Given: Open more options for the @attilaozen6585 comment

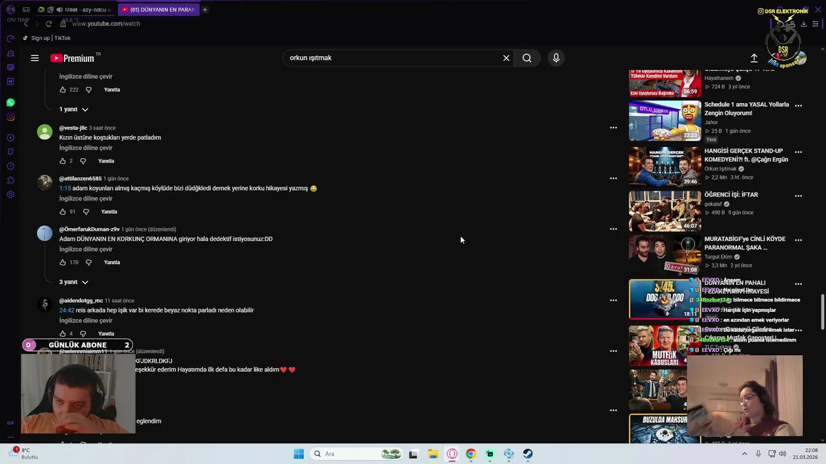Looking at the screenshot, I should point(614,179).
